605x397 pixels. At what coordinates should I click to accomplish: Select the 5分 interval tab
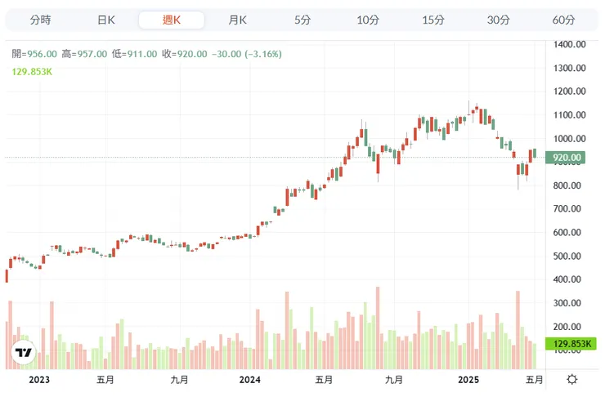302,20
